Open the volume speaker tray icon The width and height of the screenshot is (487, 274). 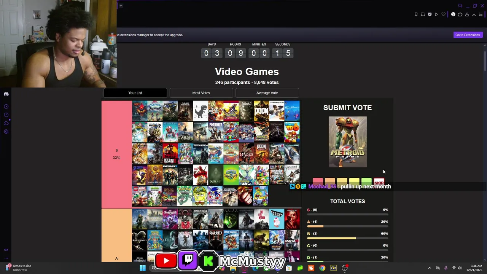pyautogui.click(x=460, y=268)
